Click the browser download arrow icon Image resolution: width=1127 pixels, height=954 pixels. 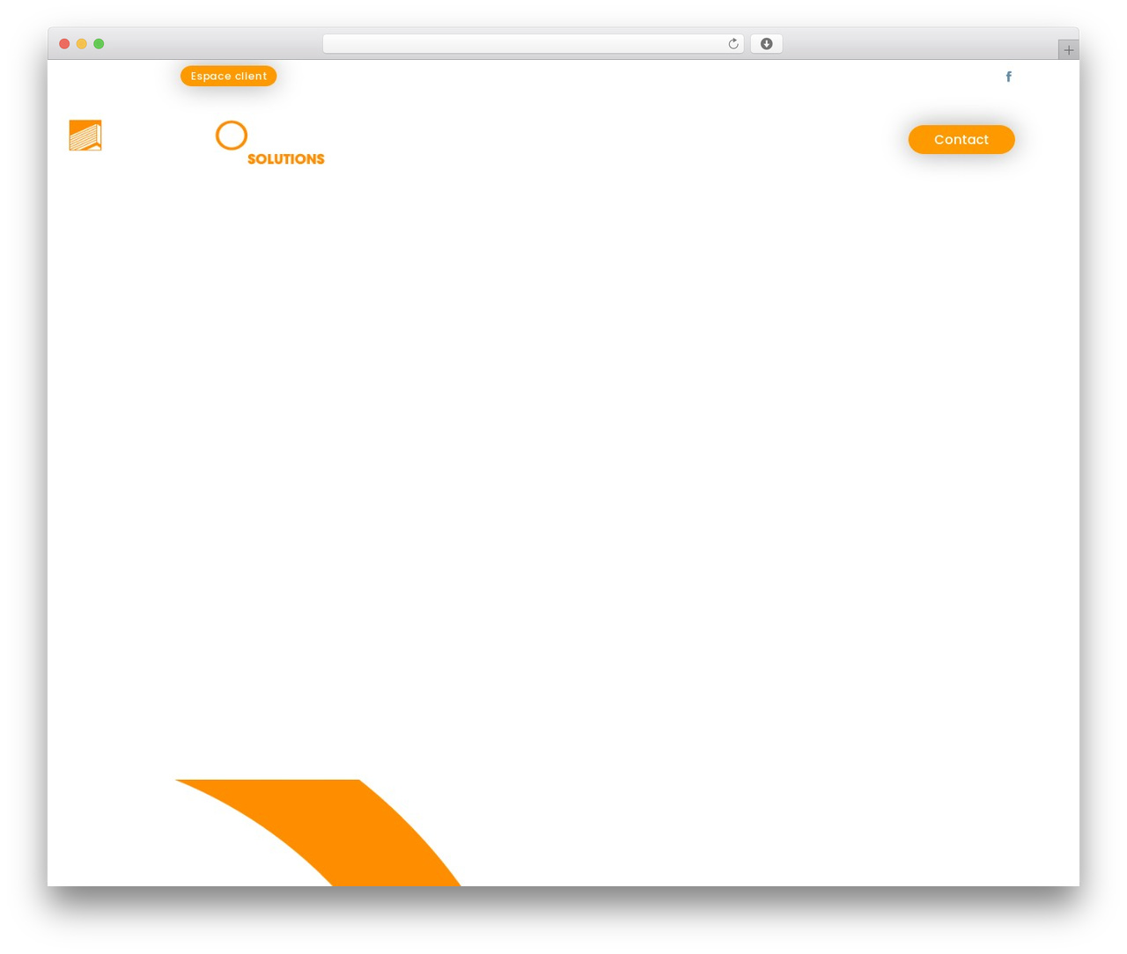[x=767, y=44]
